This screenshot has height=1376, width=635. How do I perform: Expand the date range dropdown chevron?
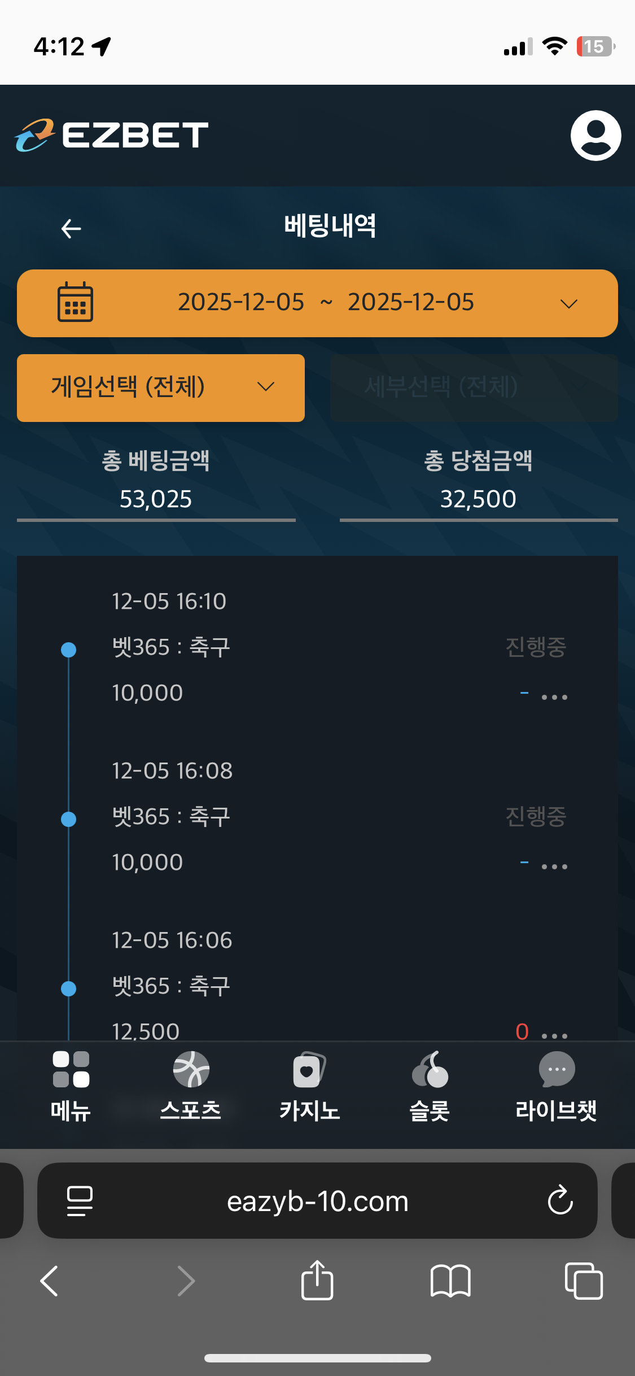pyautogui.click(x=568, y=304)
